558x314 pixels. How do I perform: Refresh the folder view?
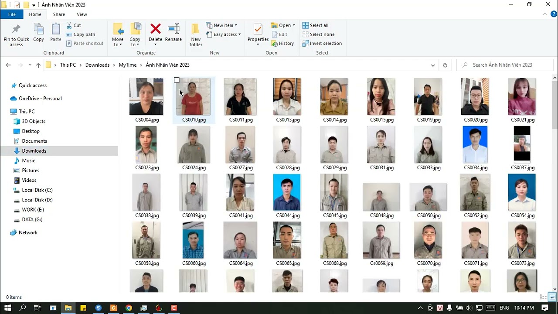(x=445, y=65)
